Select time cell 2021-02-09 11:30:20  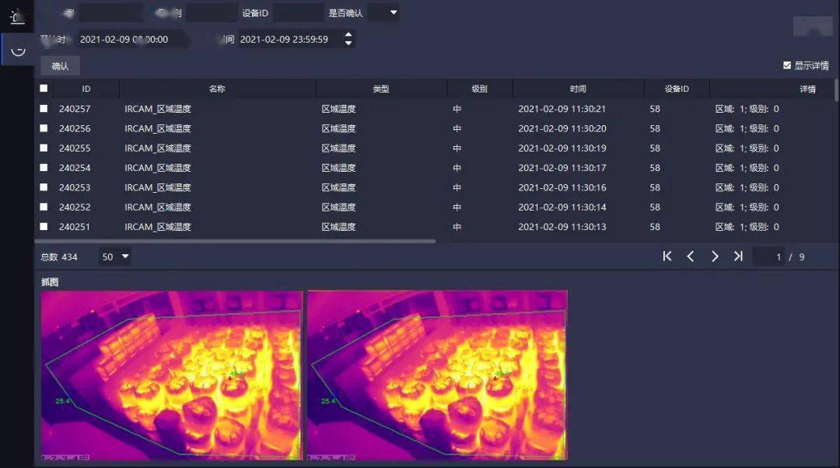pyautogui.click(x=562, y=128)
